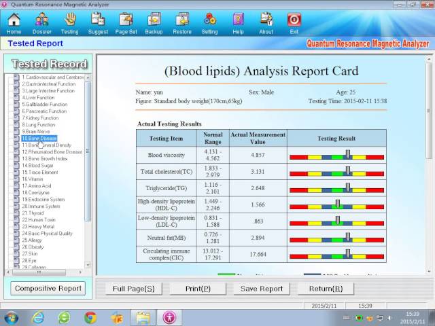
Task: Click the document icon beside 14.Blood Sugar
Action: click(x=16, y=166)
